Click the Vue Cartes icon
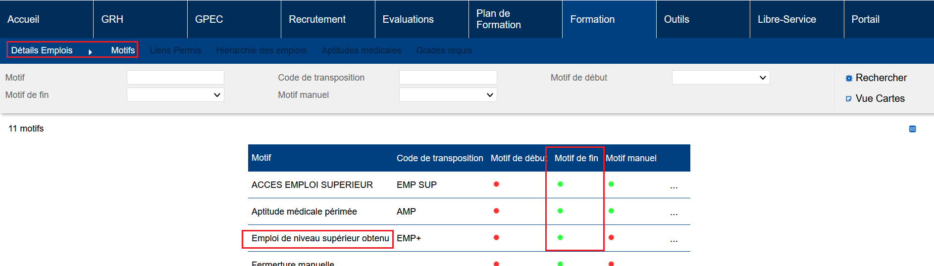This screenshot has height=266, width=934. (x=849, y=99)
